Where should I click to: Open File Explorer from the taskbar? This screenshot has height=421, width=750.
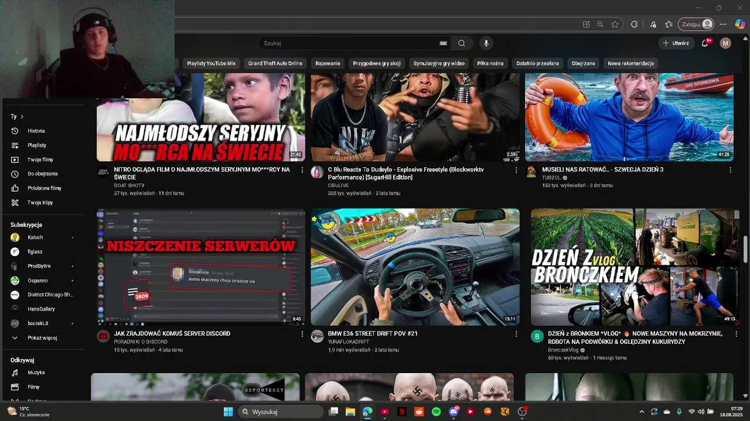point(350,412)
